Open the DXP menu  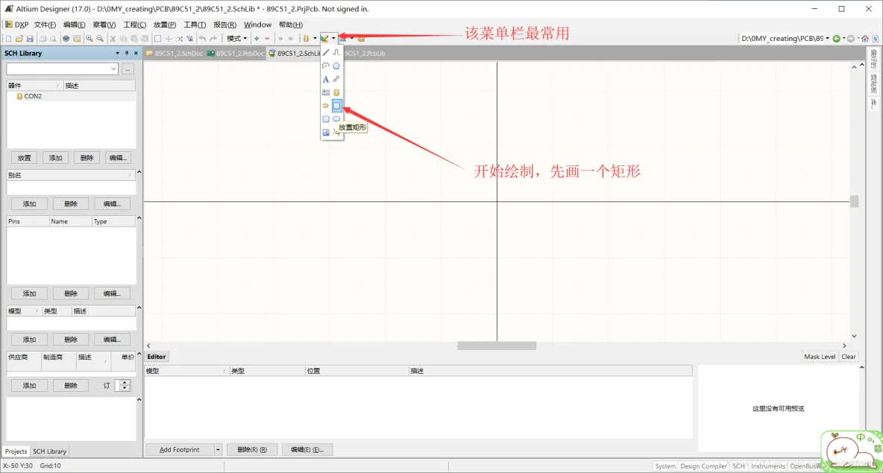point(17,25)
